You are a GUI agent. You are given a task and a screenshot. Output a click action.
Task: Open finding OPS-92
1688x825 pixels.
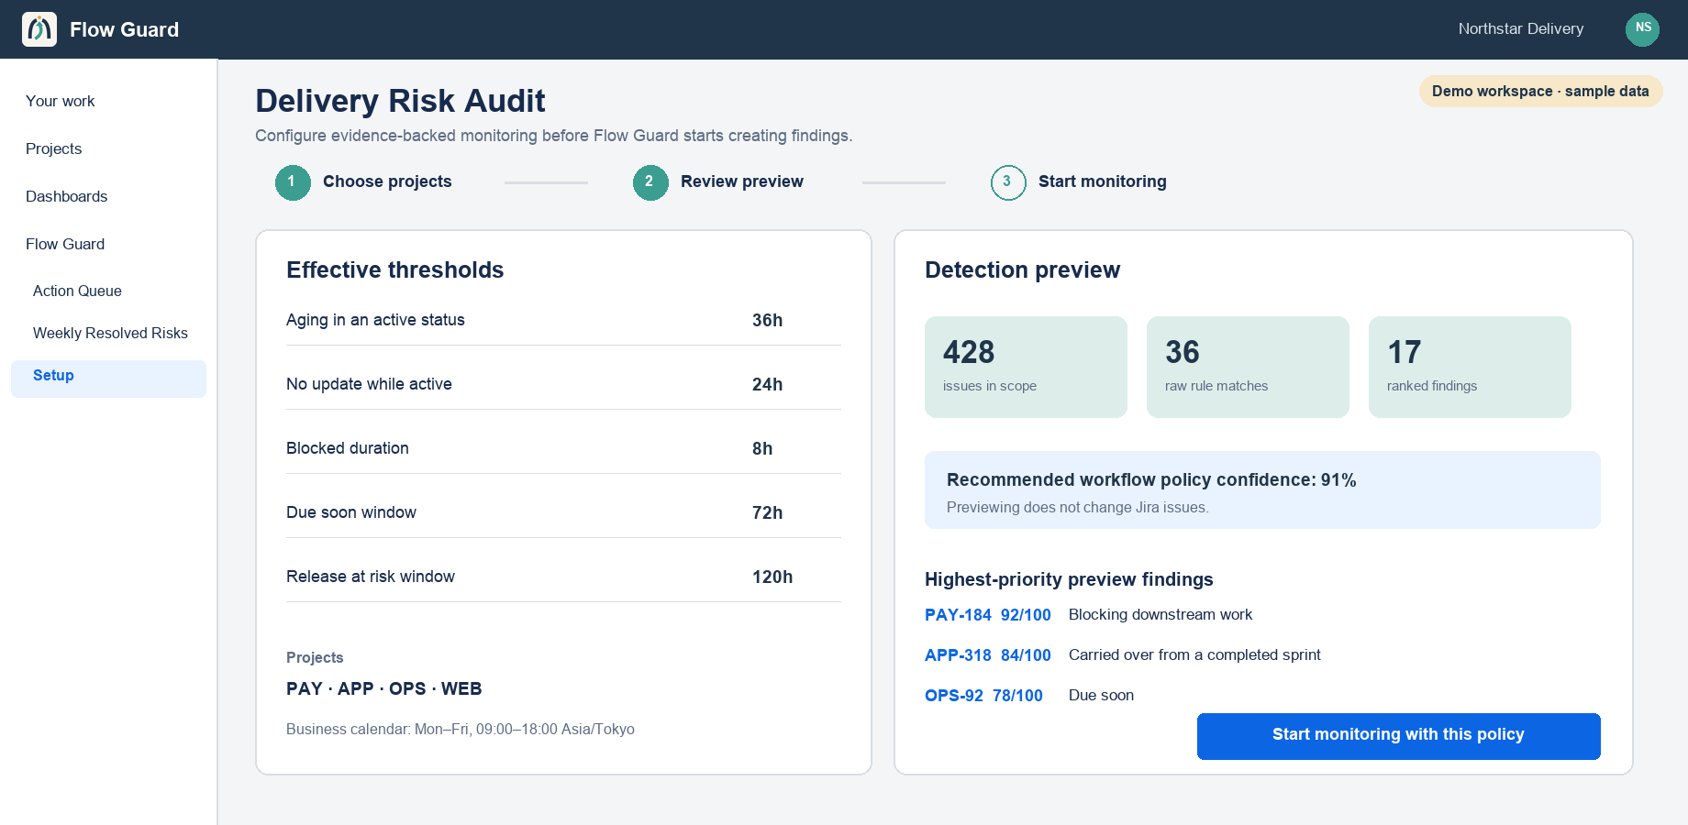click(x=954, y=696)
